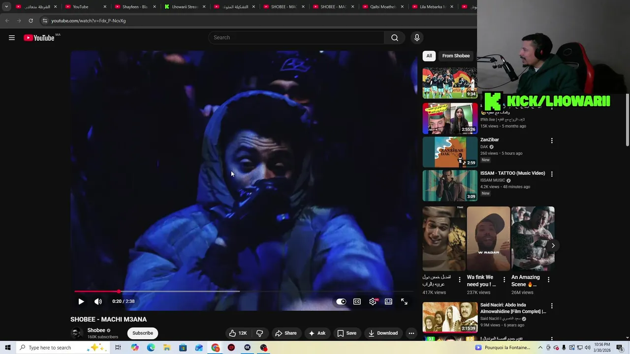Open the player settings gear
Screen dimensions: 630x354
(373, 301)
